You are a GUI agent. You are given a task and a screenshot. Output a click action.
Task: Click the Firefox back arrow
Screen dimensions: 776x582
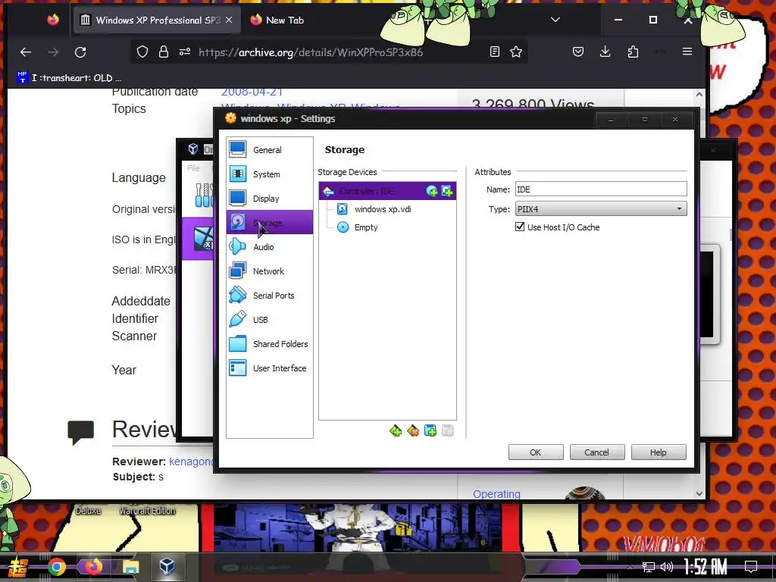pos(26,52)
